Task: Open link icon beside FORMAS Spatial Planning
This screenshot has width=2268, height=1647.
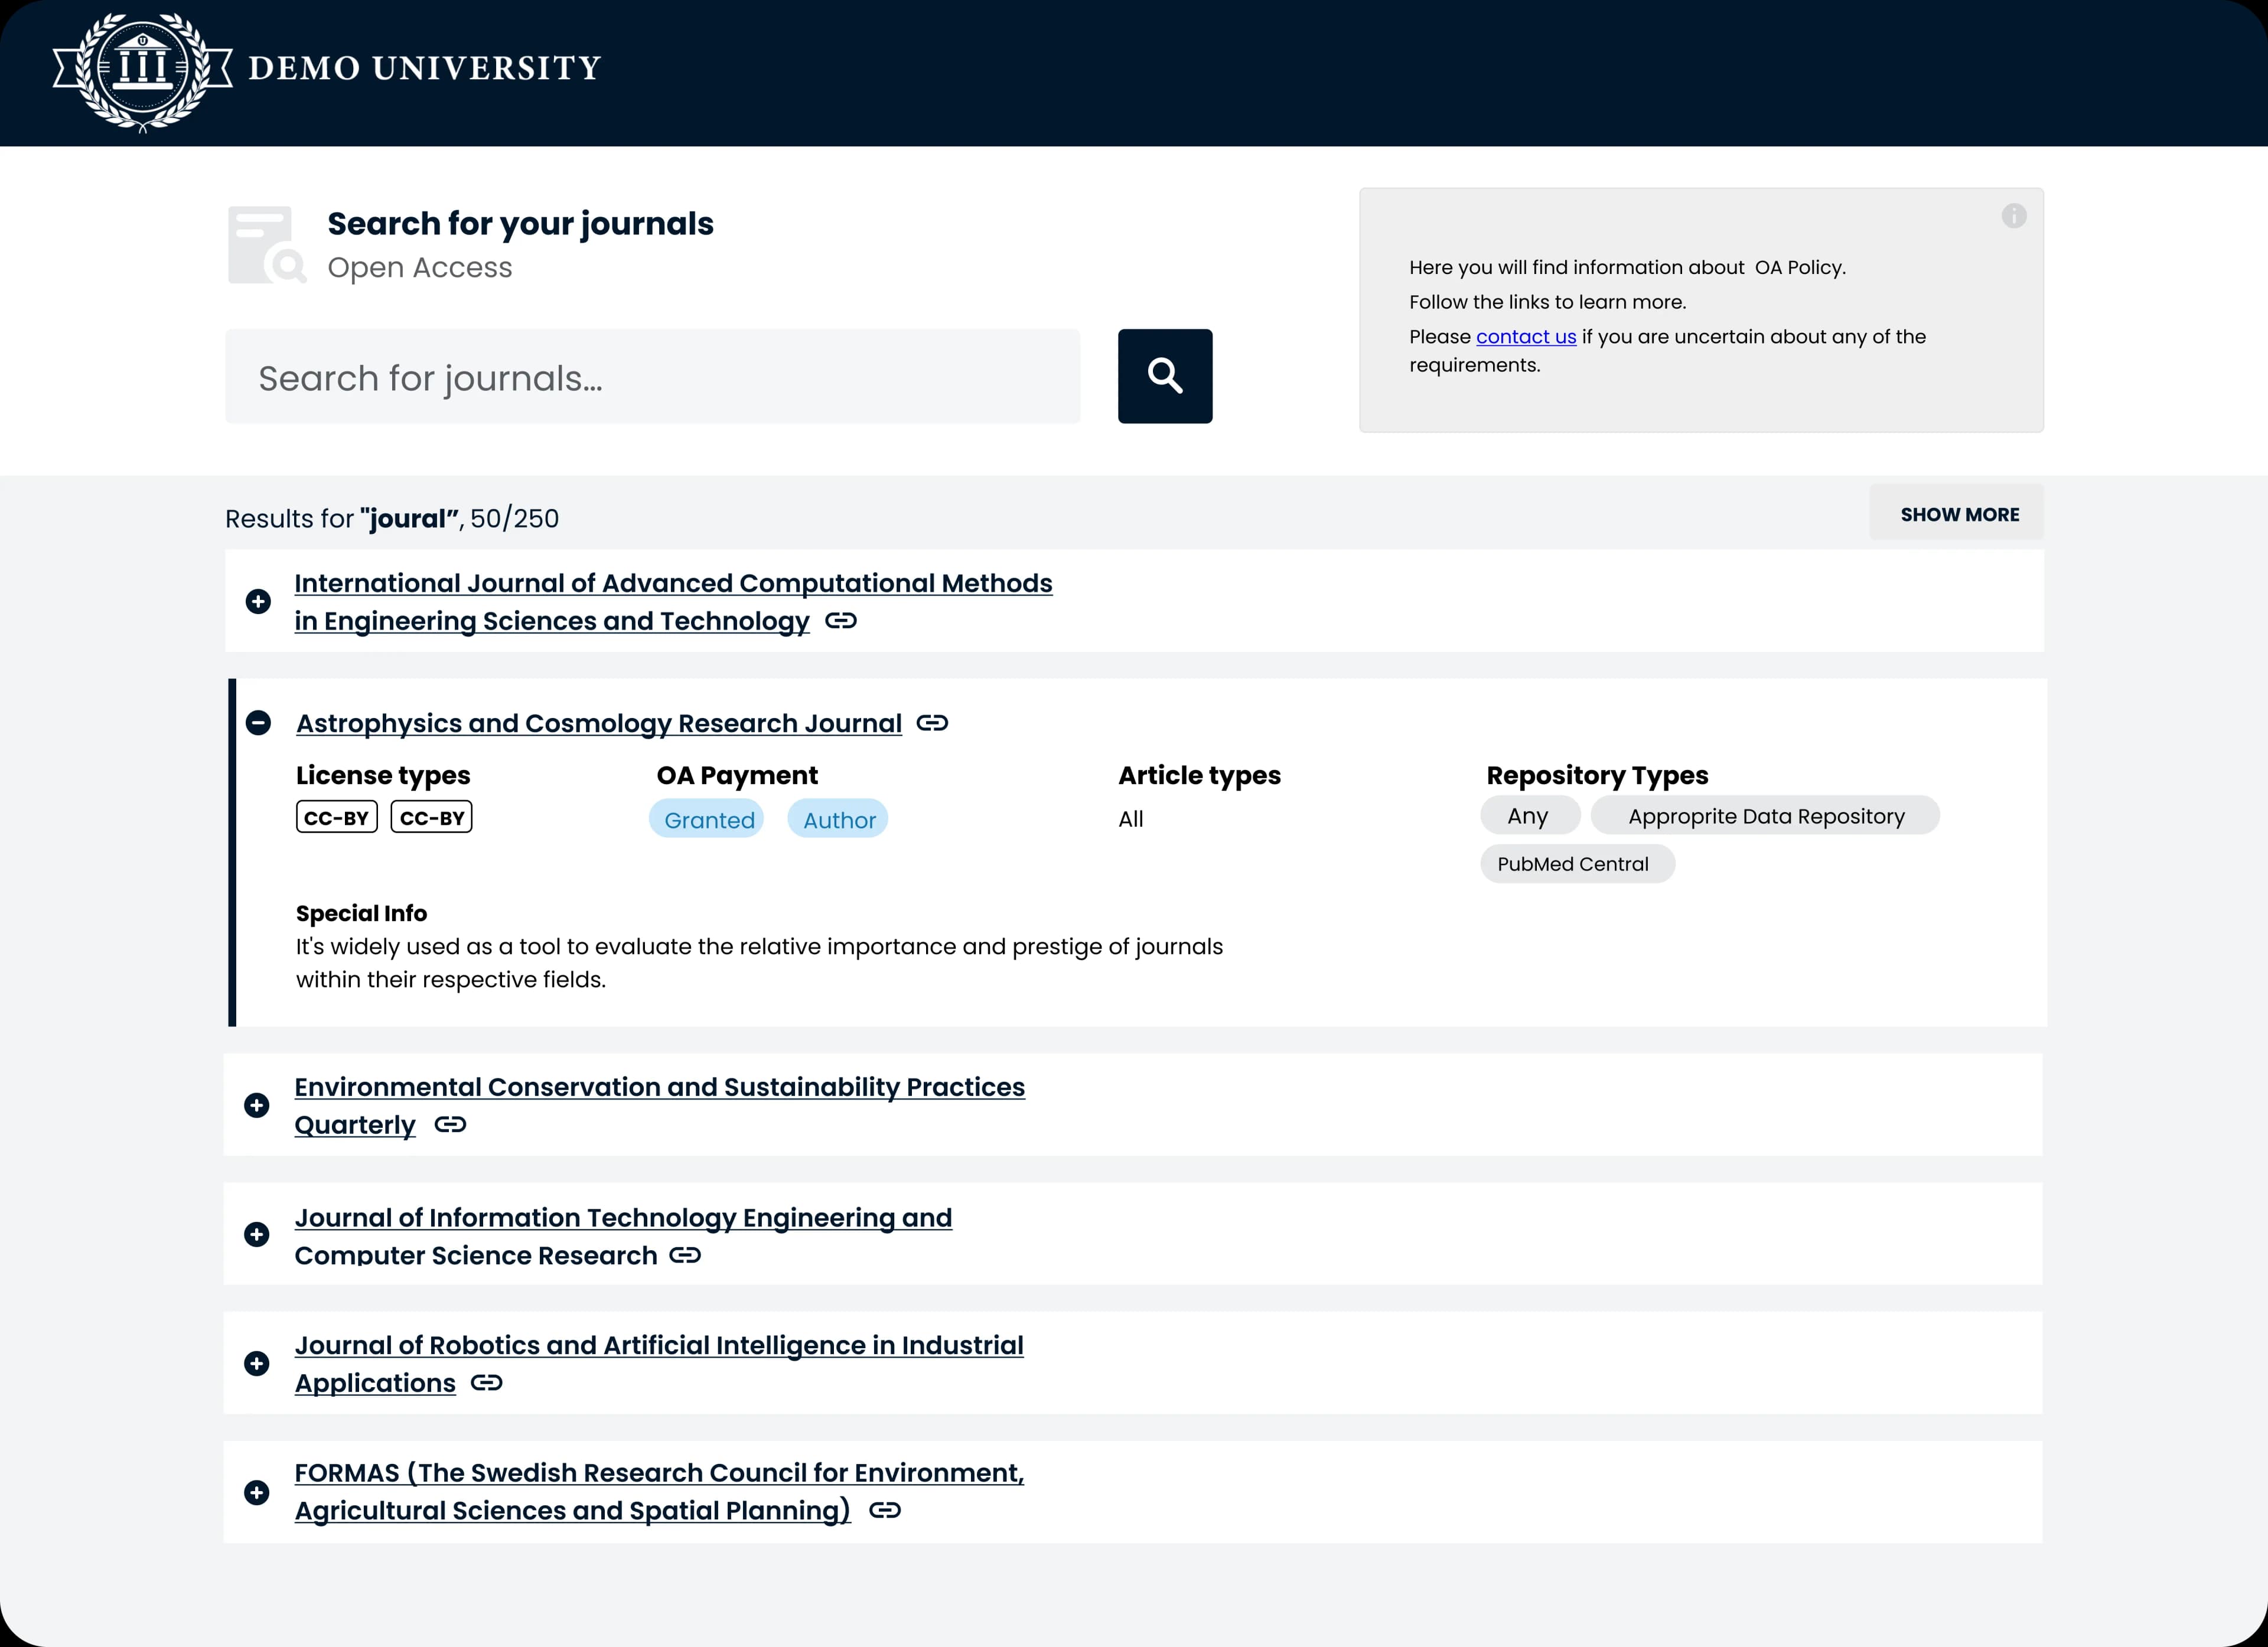Action: click(885, 1510)
